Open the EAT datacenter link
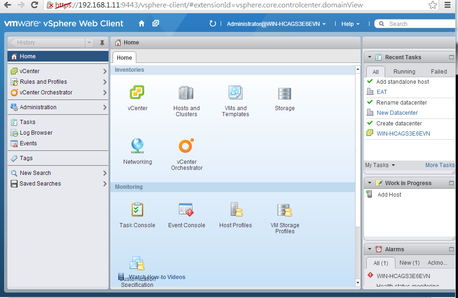This screenshot has height=298, width=458. (382, 92)
